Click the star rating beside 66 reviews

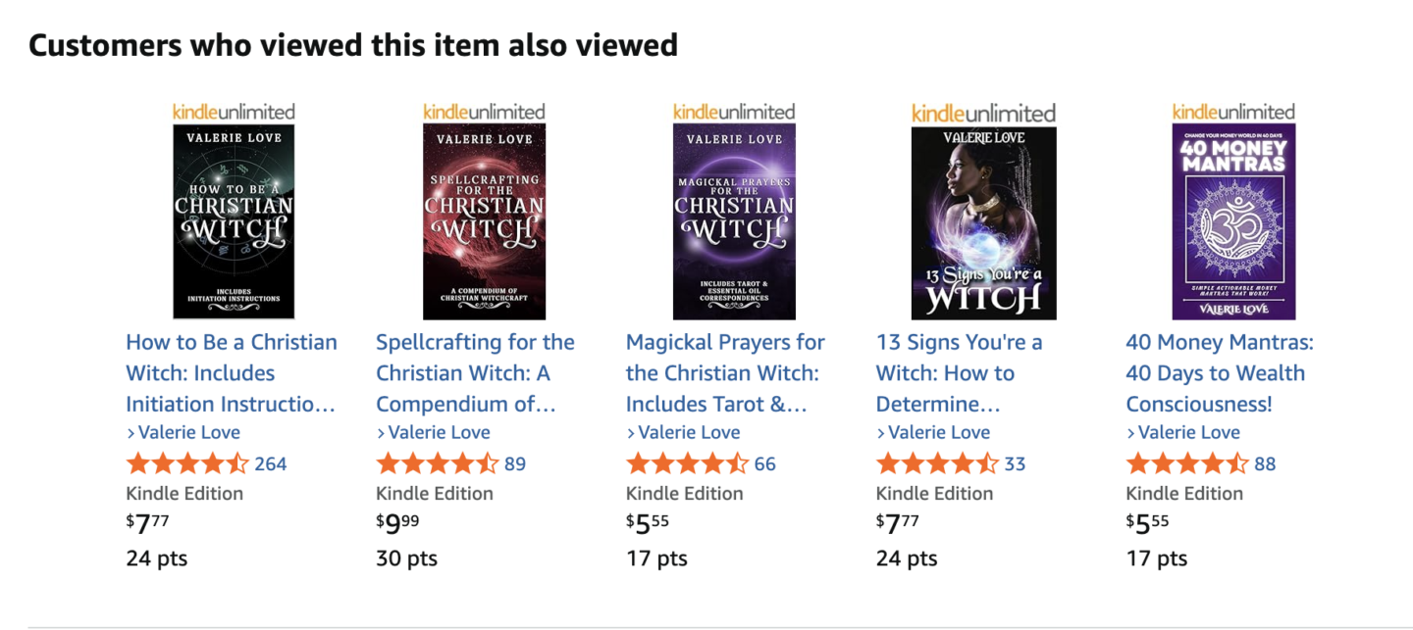[688, 463]
